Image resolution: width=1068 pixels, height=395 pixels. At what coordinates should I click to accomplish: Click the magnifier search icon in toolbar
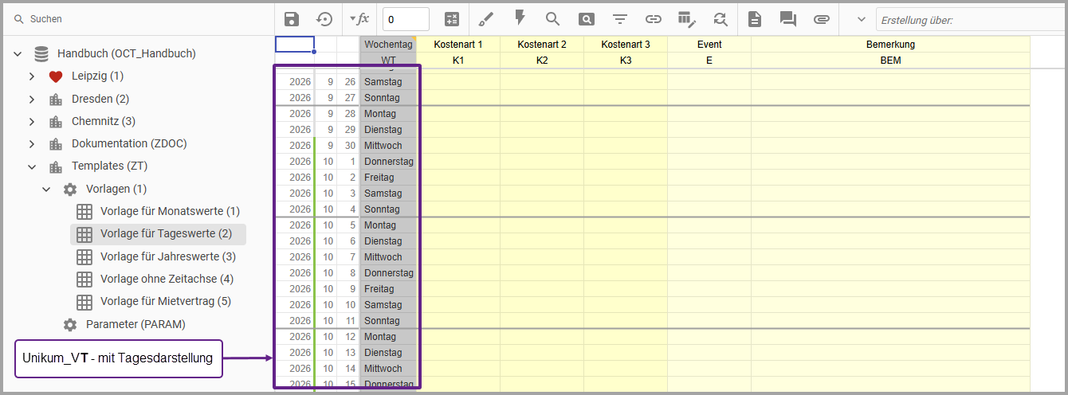tap(552, 18)
